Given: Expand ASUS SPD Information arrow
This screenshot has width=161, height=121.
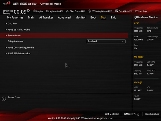Looking at the screenshot, I should [x=6, y=54].
